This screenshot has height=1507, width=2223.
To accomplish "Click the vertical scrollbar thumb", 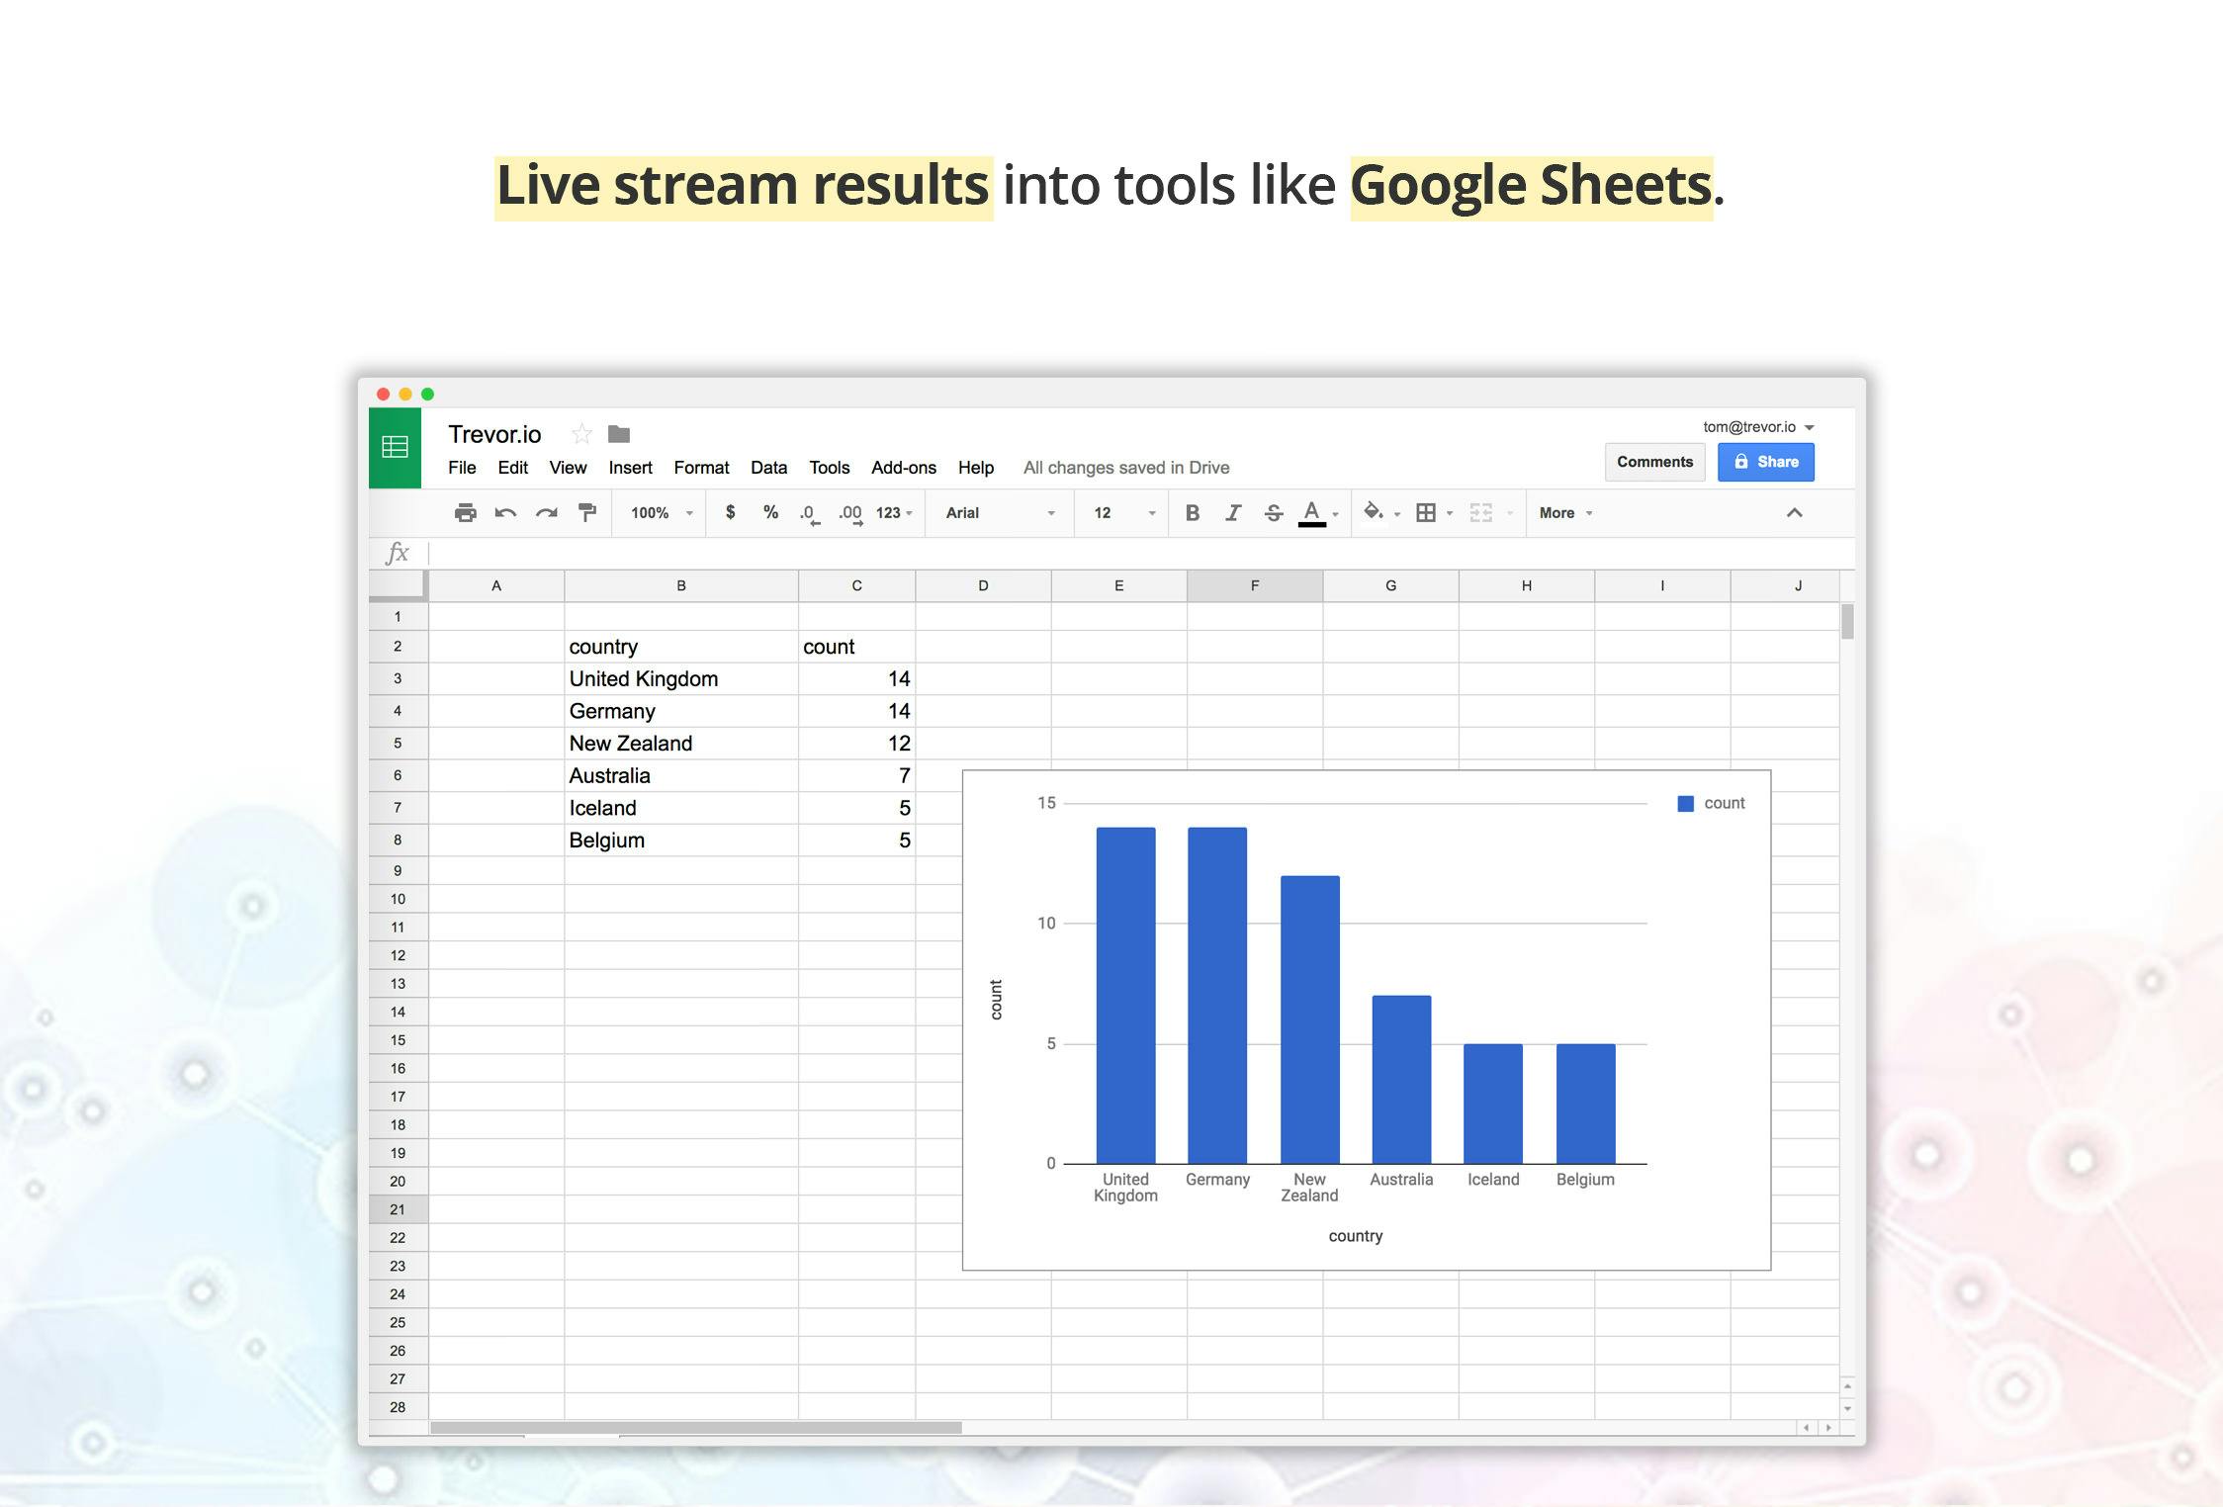I will pos(1847,621).
